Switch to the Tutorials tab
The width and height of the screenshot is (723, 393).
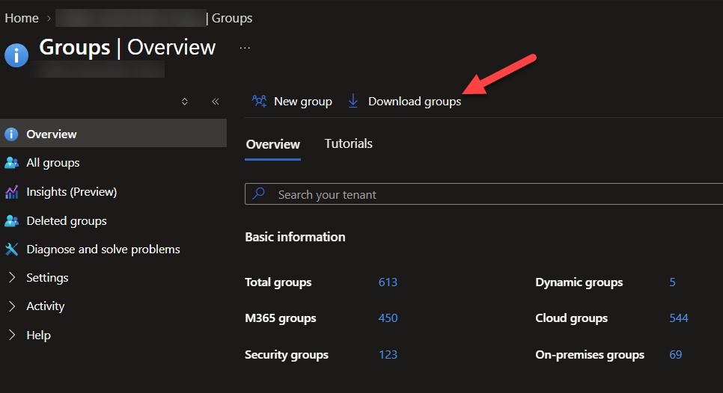pos(349,143)
